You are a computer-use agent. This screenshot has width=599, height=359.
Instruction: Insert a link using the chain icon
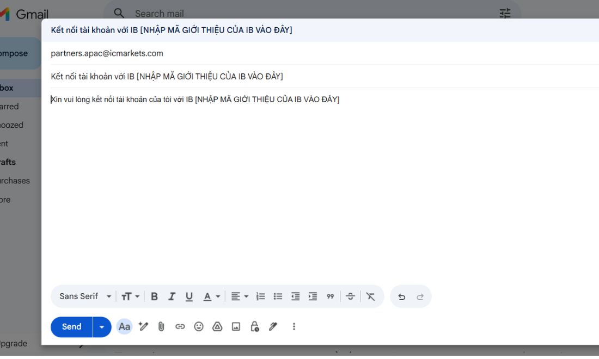180,326
